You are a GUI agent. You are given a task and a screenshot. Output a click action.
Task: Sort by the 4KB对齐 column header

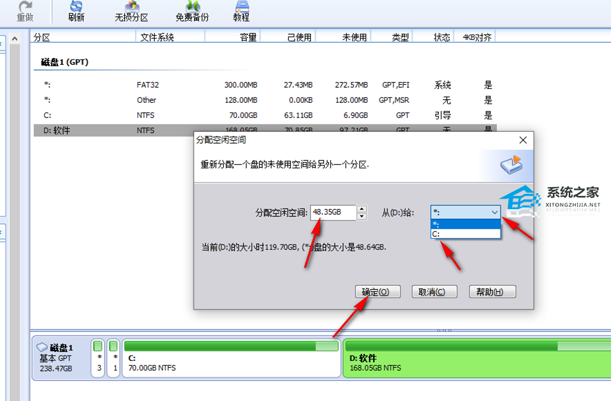[475, 37]
